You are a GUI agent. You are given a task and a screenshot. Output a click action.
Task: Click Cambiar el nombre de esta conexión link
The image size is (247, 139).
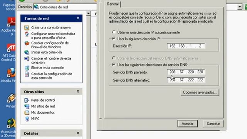[51, 61]
